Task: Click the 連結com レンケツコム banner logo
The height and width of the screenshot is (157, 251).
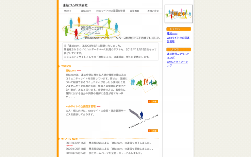Action: point(91,28)
